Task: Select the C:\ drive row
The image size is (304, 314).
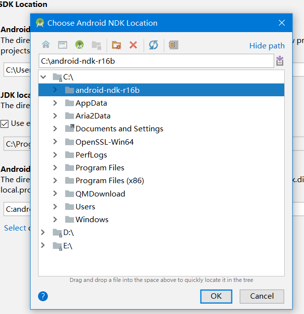Action: (x=161, y=77)
